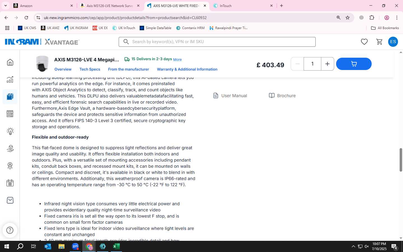Screen dimensions: 403x252
Task: Open the All Bookmarks folder
Action: coord(385,28)
